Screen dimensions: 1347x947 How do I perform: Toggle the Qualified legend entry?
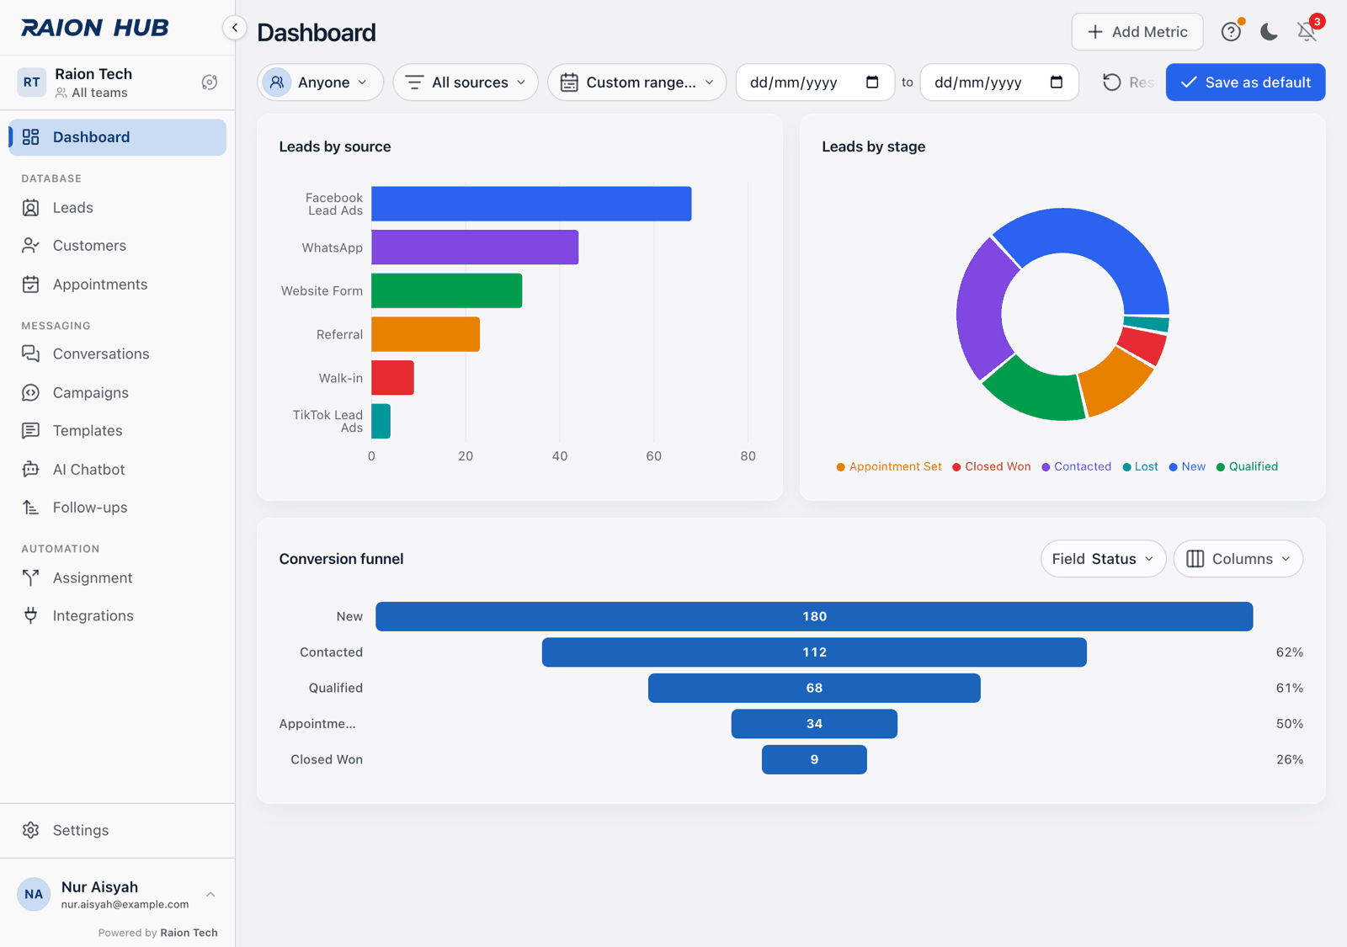(1248, 466)
